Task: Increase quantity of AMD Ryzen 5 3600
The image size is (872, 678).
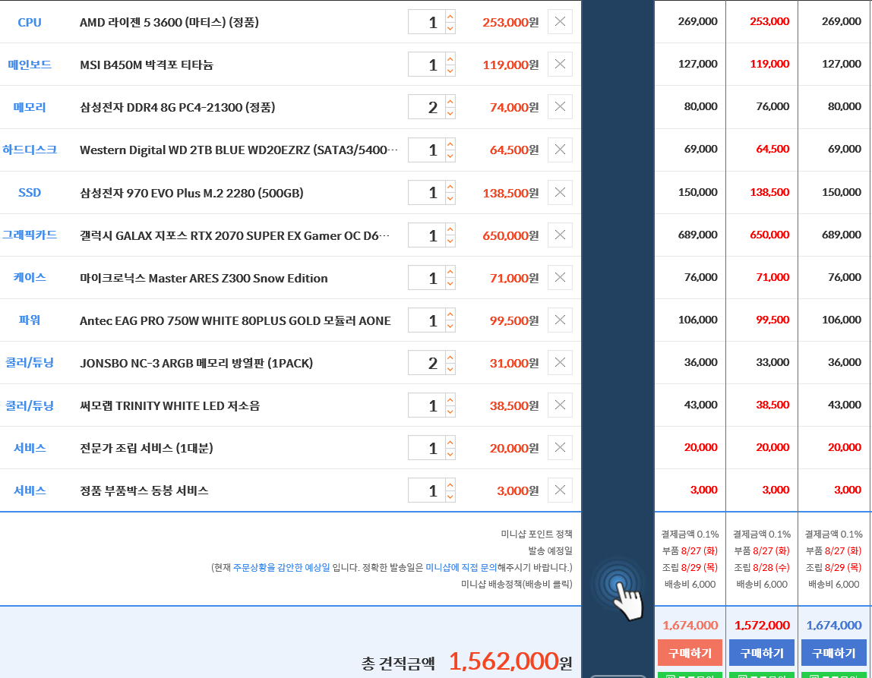Action: 450,16
